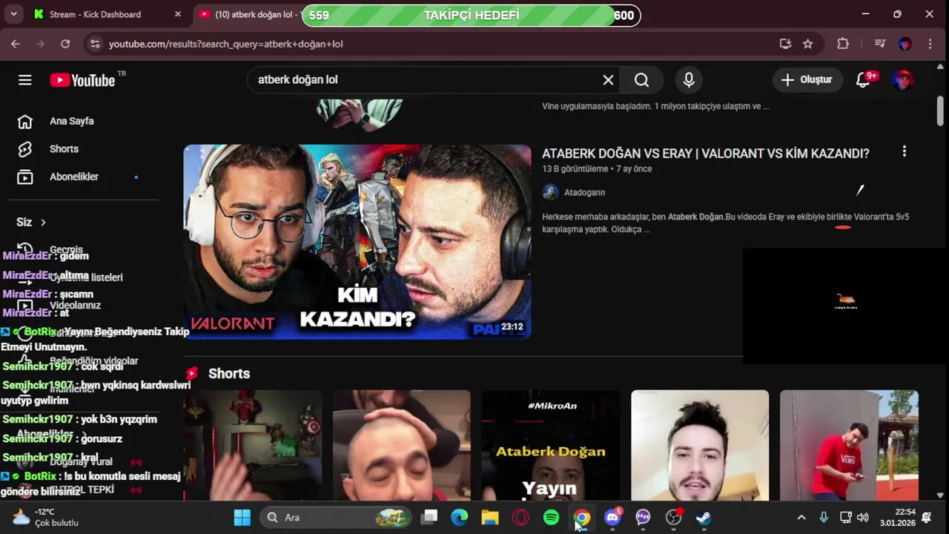Image resolution: width=949 pixels, height=534 pixels.
Task: Open the short with bald head
Action: click(x=401, y=445)
